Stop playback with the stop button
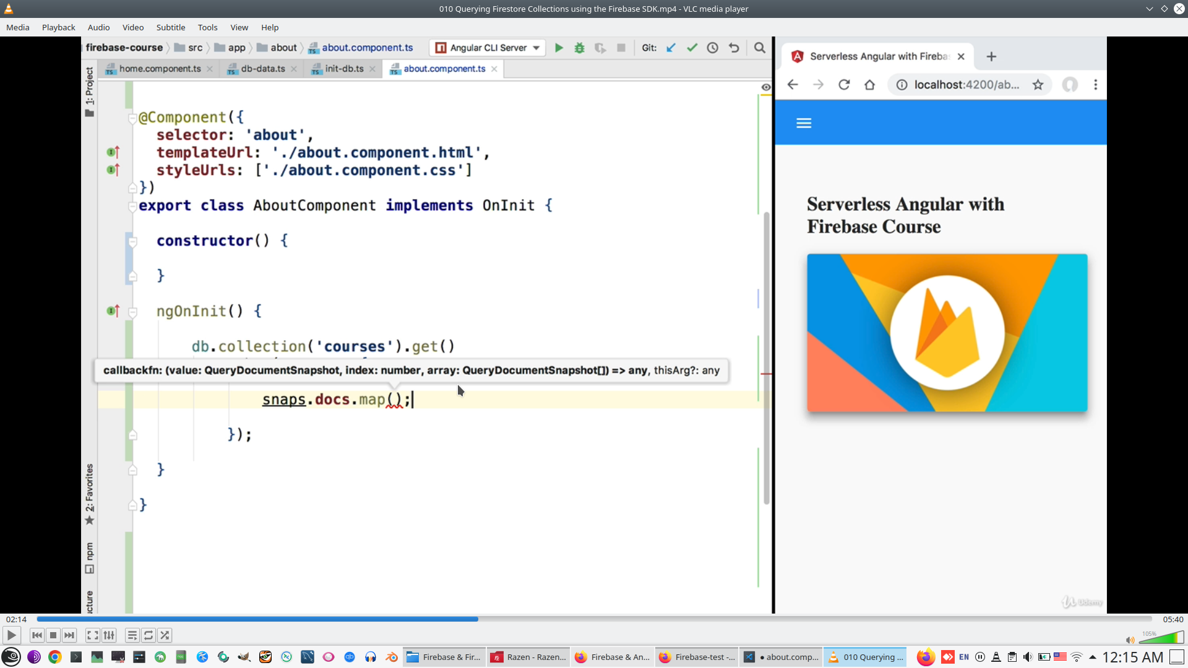Screen dimensions: 1188x668 (x=53, y=635)
